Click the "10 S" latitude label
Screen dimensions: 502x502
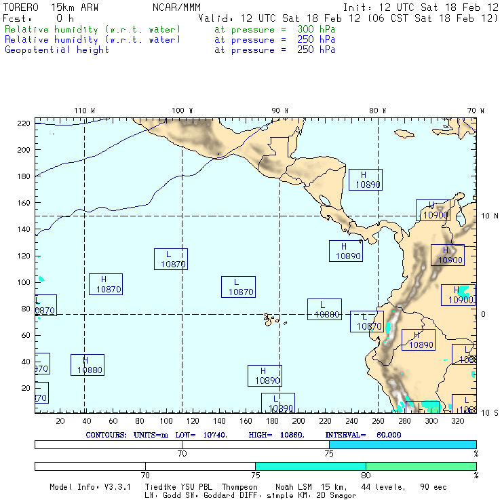[x=490, y=413]
